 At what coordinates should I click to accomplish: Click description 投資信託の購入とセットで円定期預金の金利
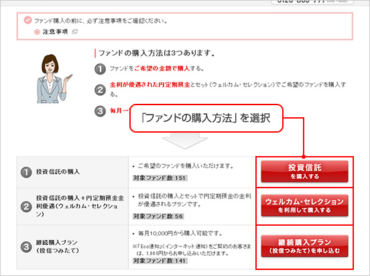pyautogui.click(x=194, y=200)
